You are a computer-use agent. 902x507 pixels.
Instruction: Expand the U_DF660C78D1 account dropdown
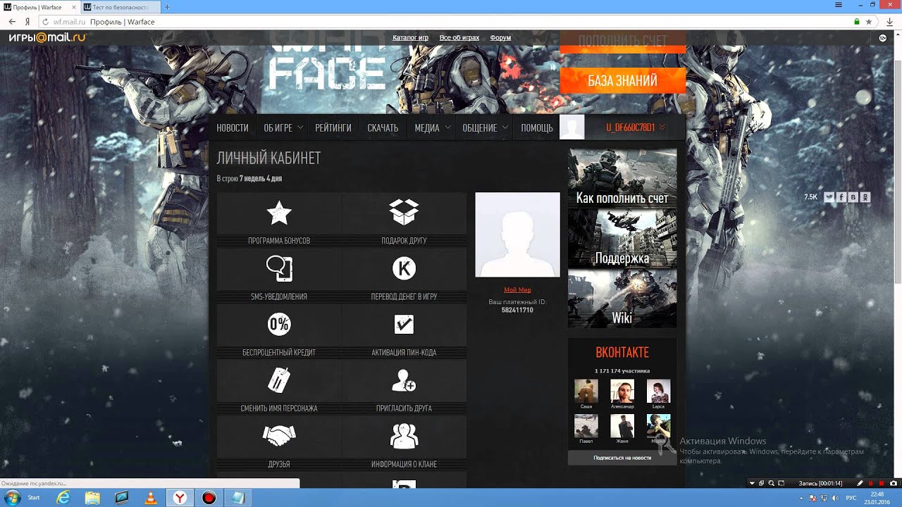pos(636,127)
